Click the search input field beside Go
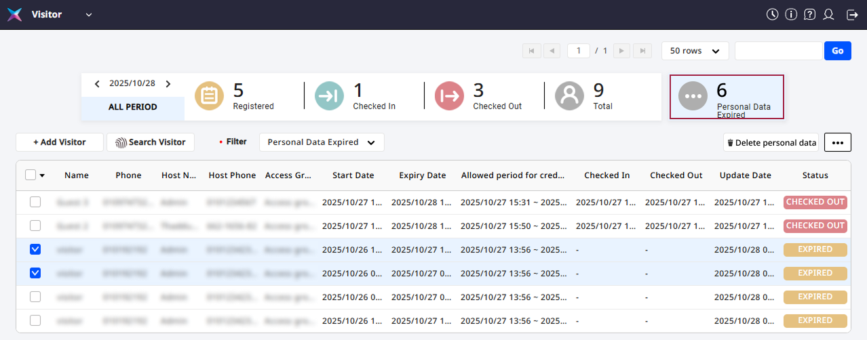 pyautogui.click(x=778, y=51)
